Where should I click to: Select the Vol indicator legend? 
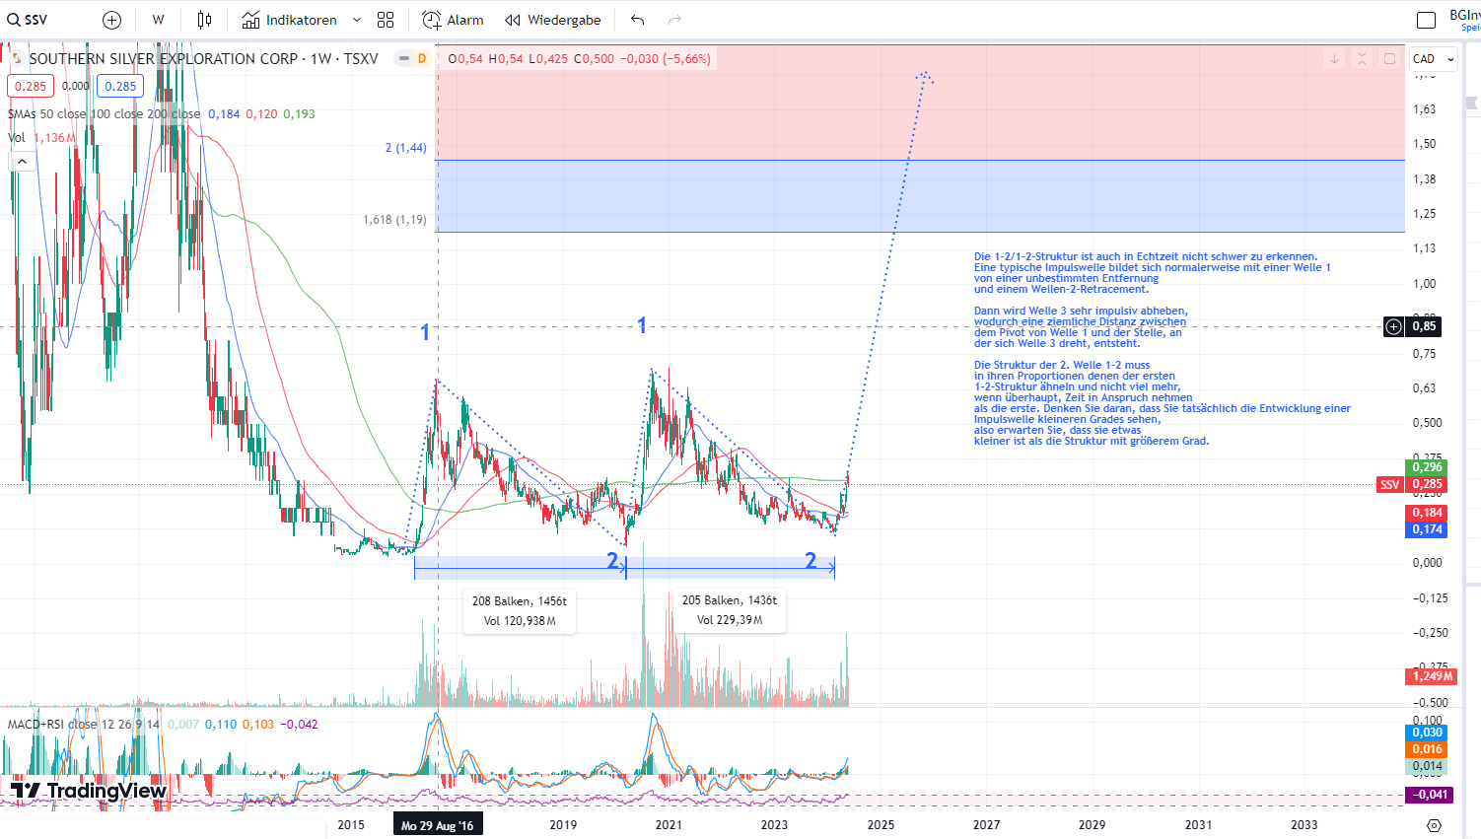17,138
